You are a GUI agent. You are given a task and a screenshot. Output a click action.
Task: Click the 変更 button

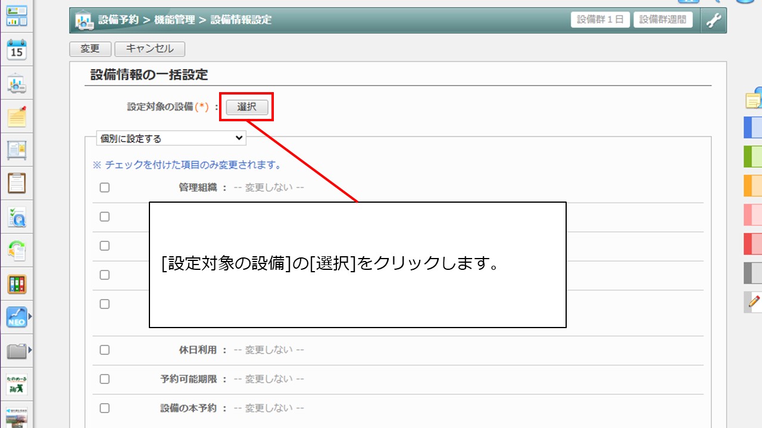(x=90, y=49)
